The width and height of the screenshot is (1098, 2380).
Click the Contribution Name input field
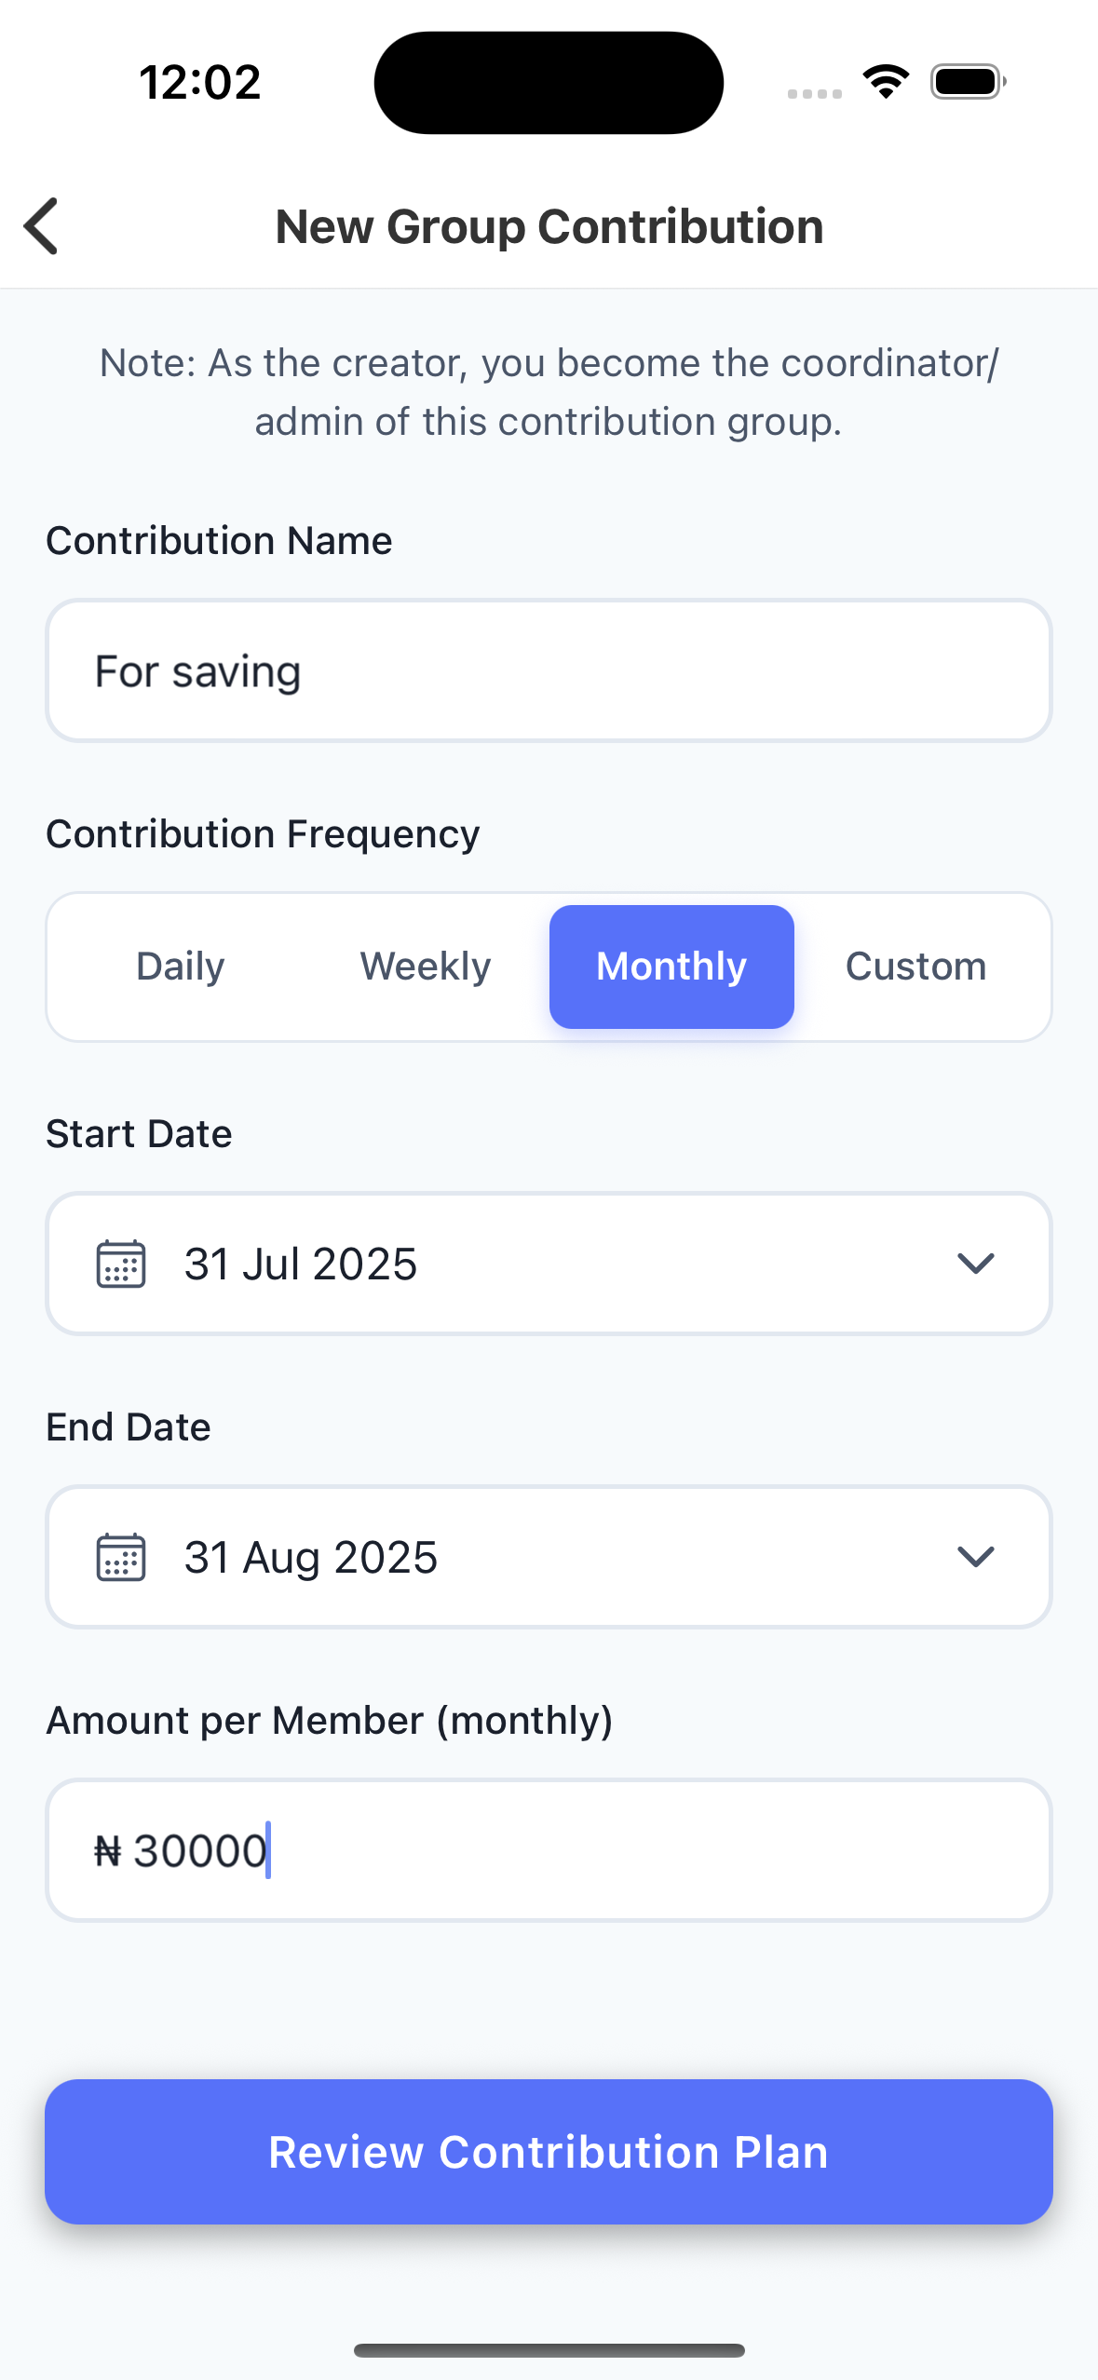tap(549, 670)
